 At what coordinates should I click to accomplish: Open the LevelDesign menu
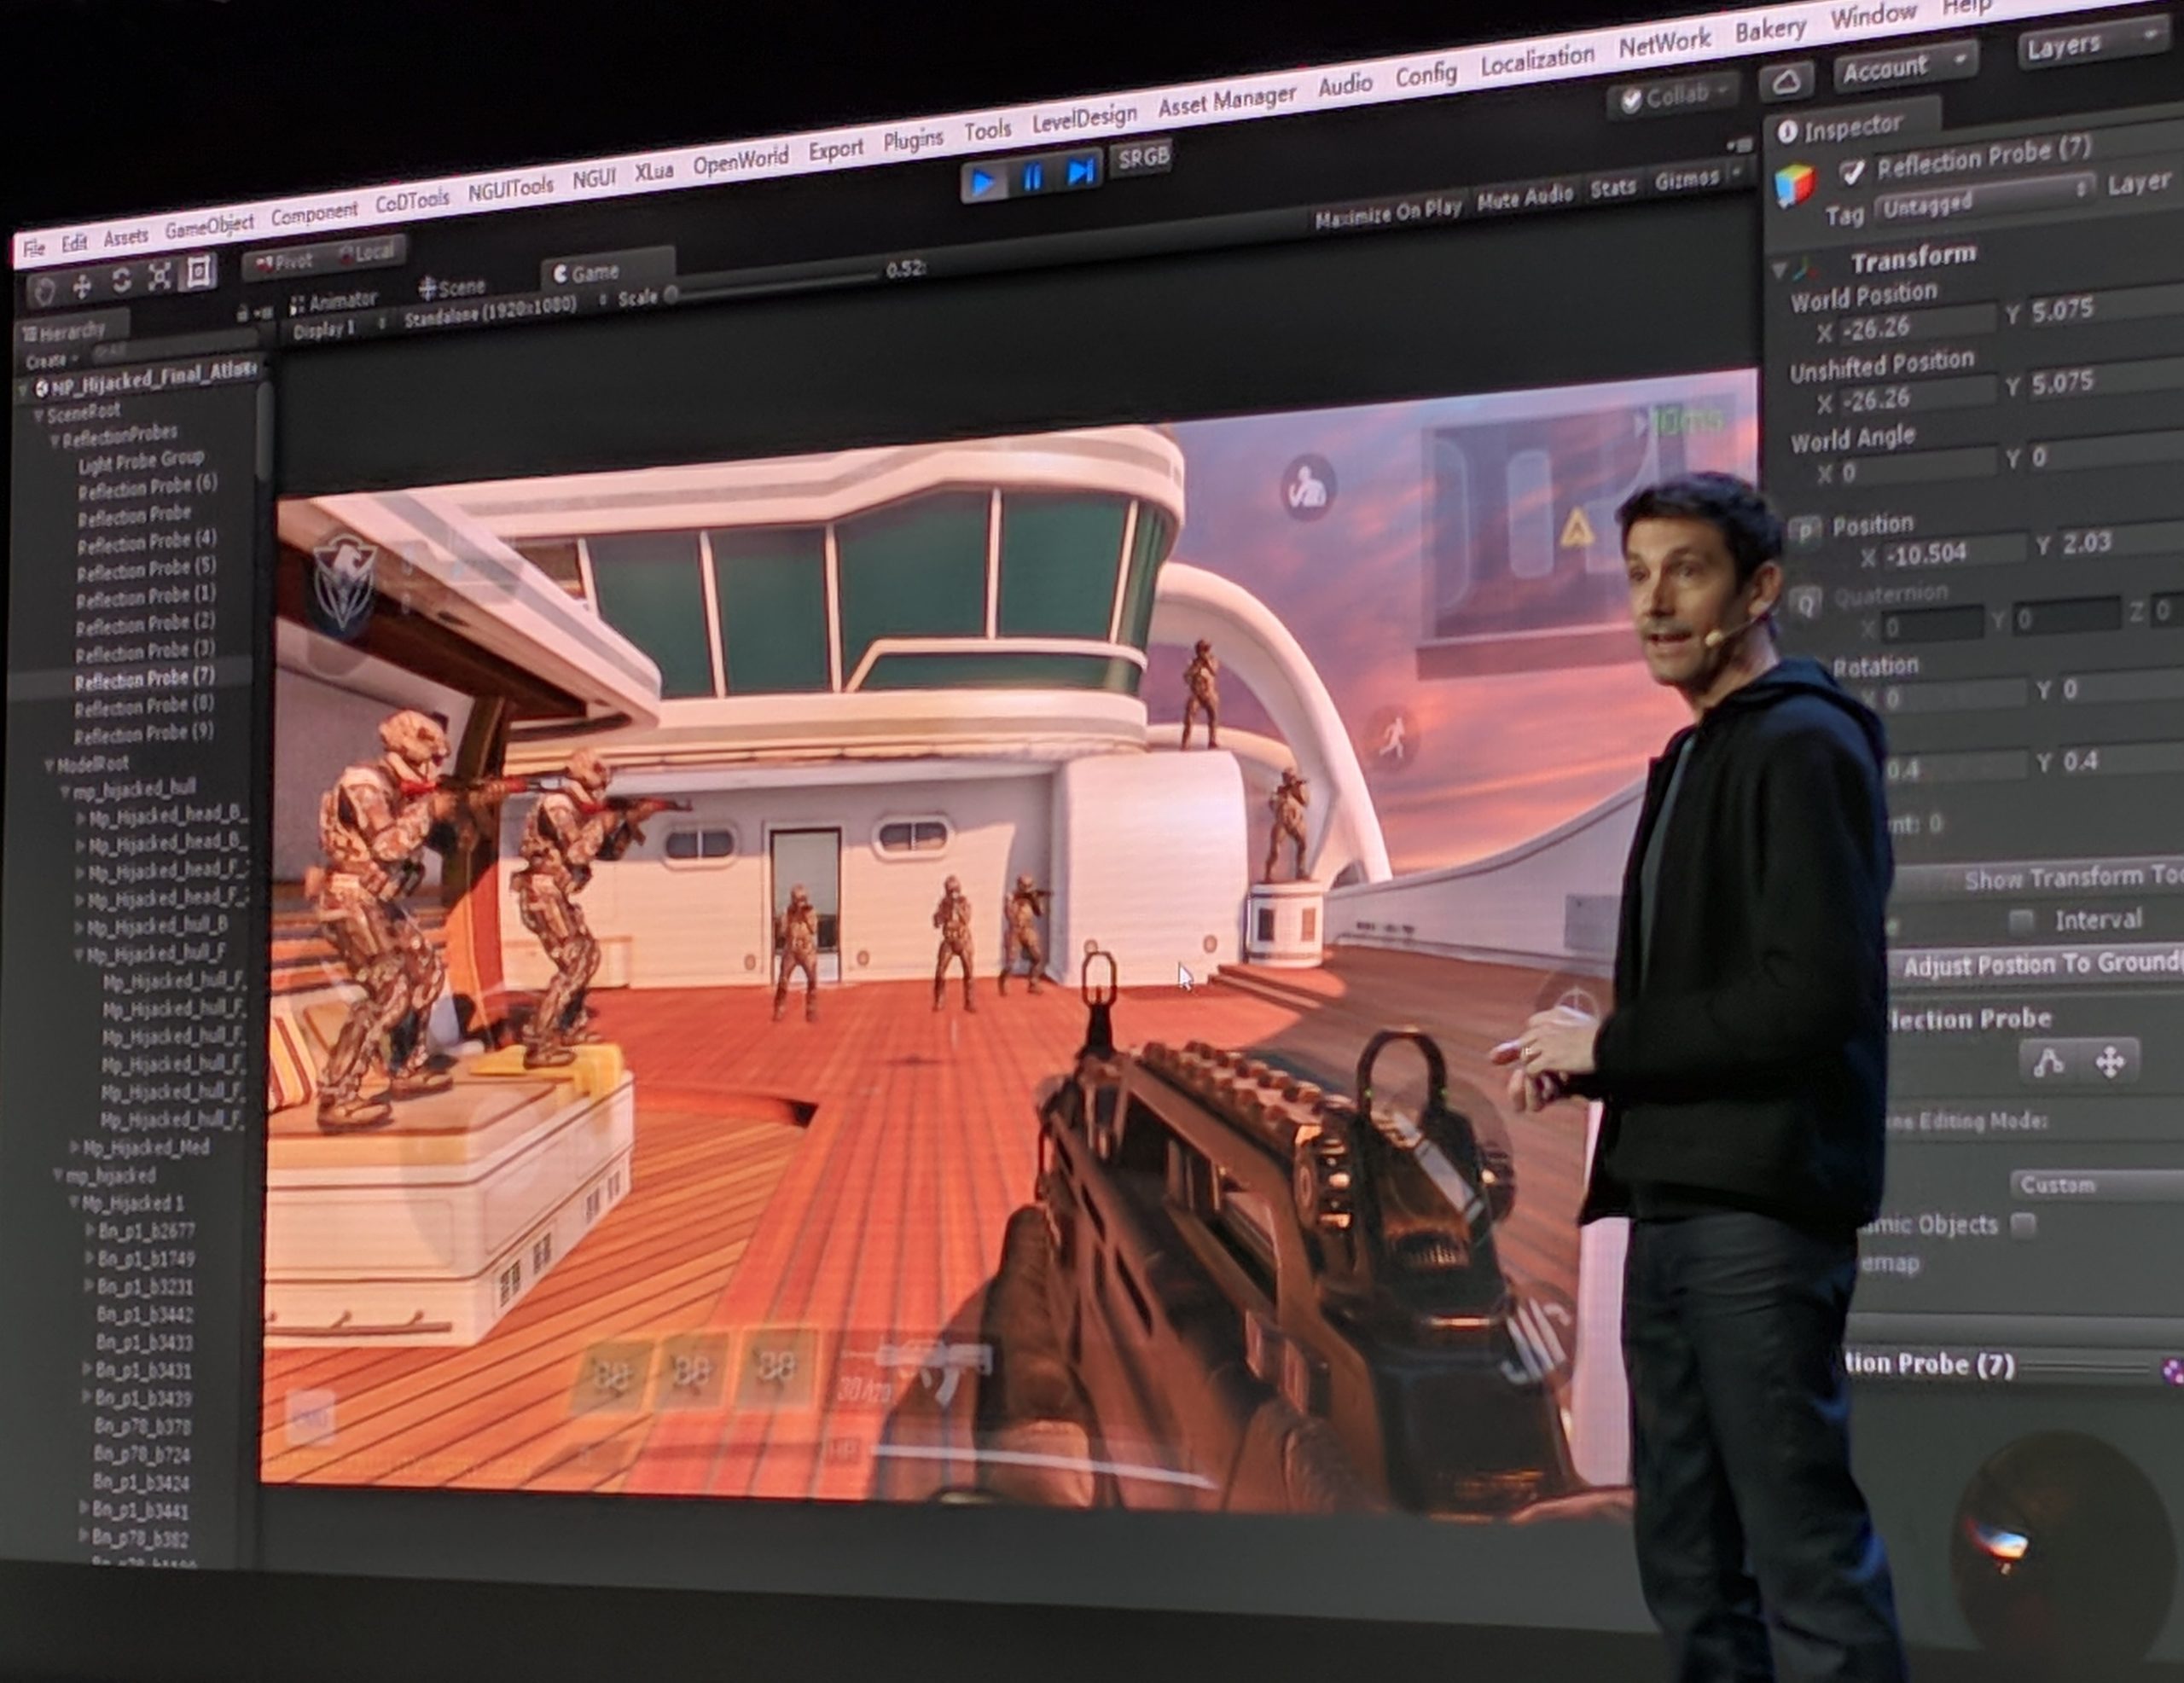click(1084, 119)
